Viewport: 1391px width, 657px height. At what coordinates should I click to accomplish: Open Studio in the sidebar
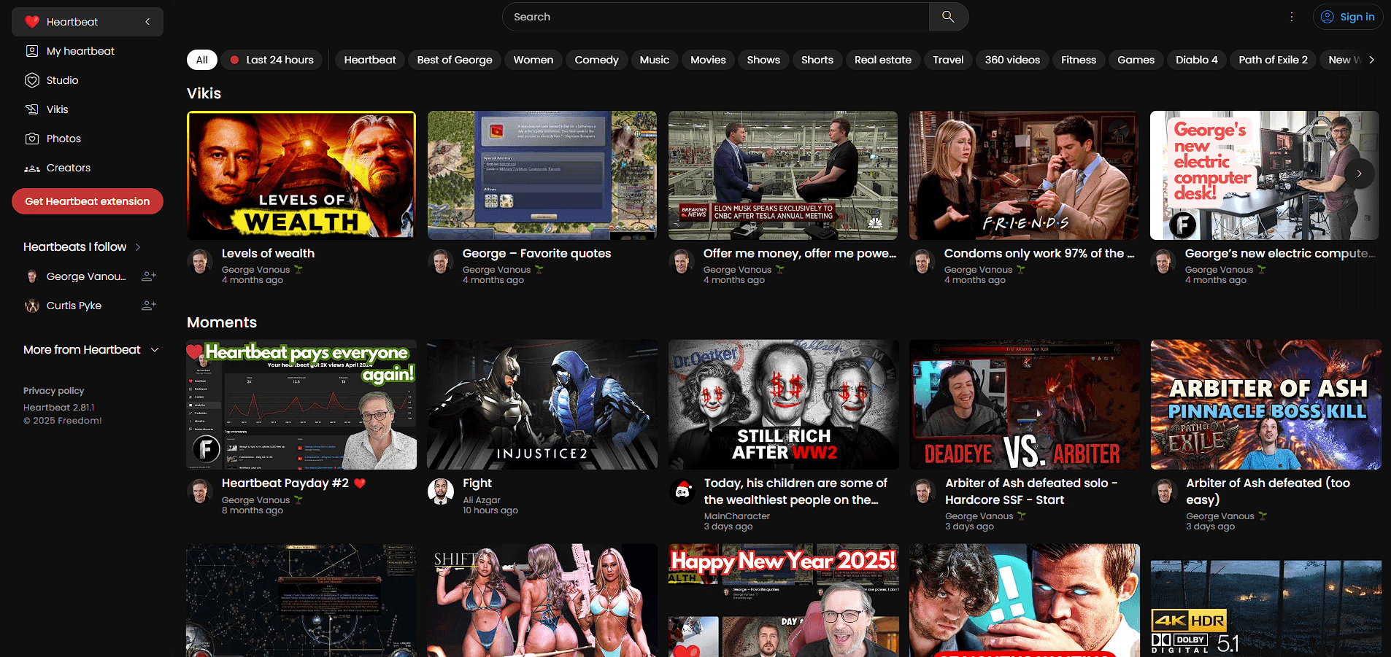coord(62,80)
